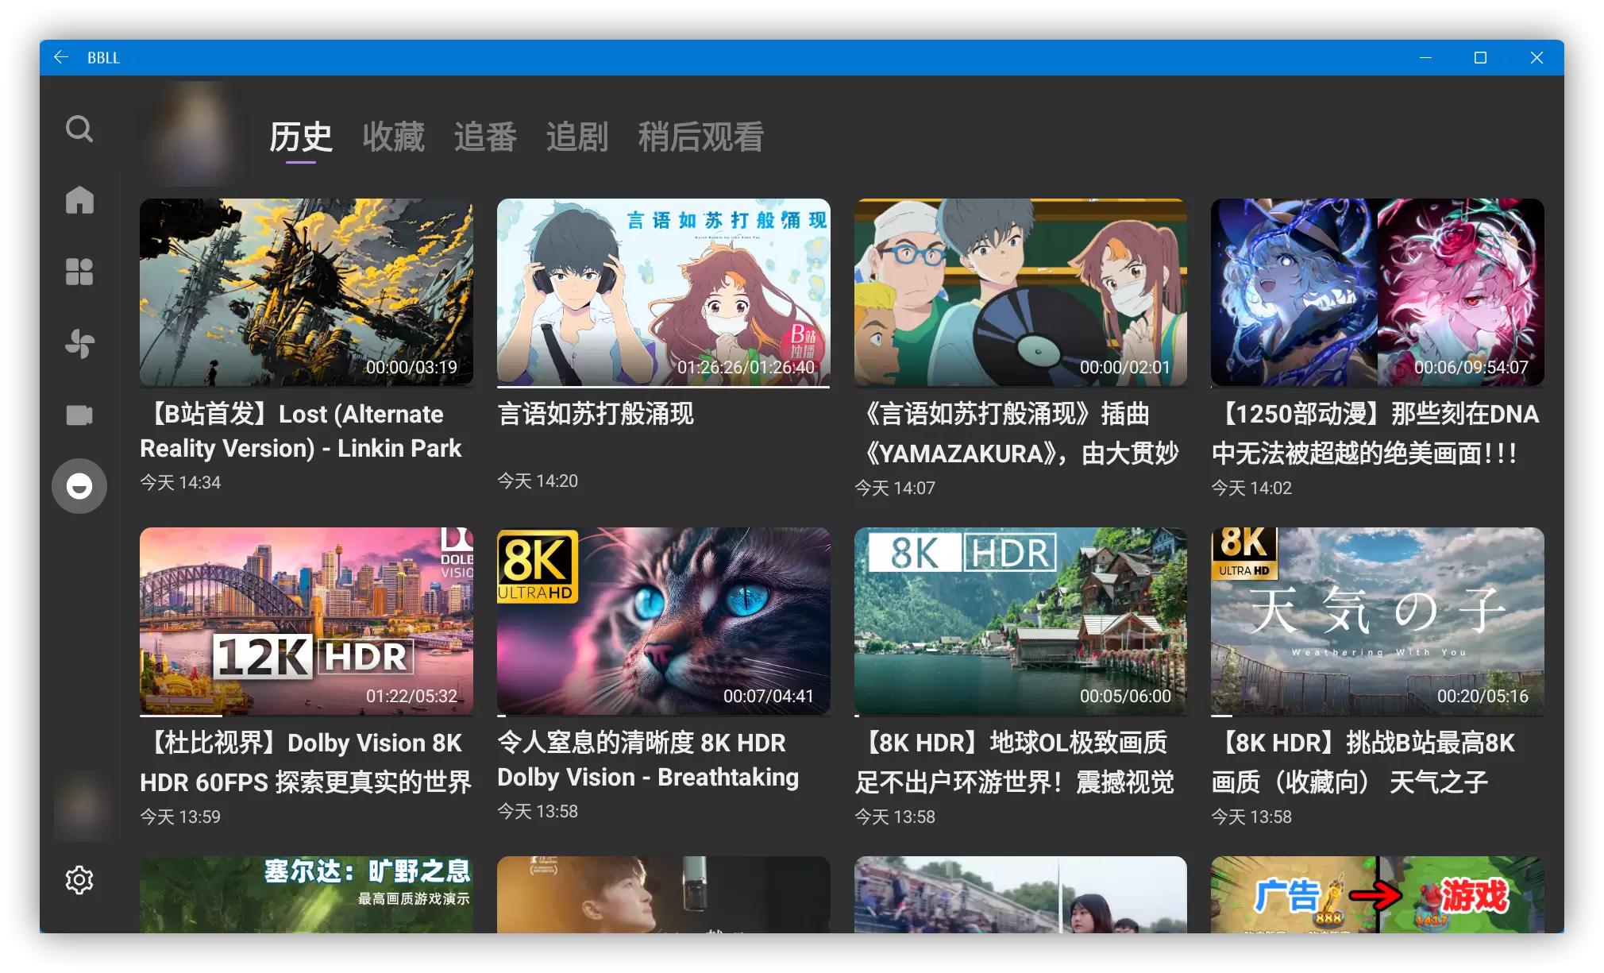The width and height of the screenshot is (1604, 973).
Task: Switch to the 稍后观看 tab
Action: pyautogui.click(x=701, y=137)
